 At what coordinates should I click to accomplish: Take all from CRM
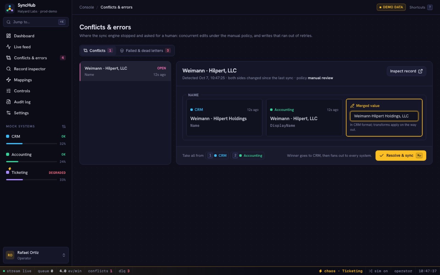click(x=217, y=156)
